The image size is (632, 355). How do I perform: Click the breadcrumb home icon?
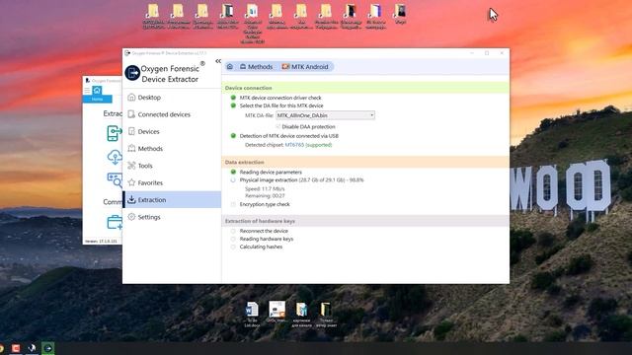[230, 67]
